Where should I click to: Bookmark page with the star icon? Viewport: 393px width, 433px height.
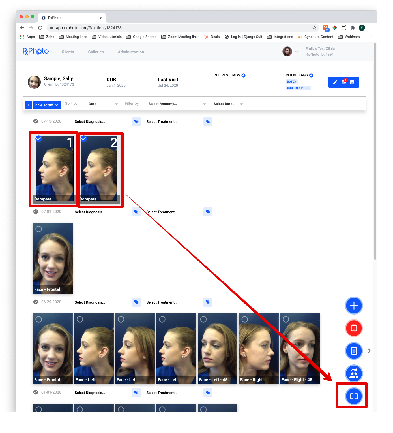(x=314, y=28)
